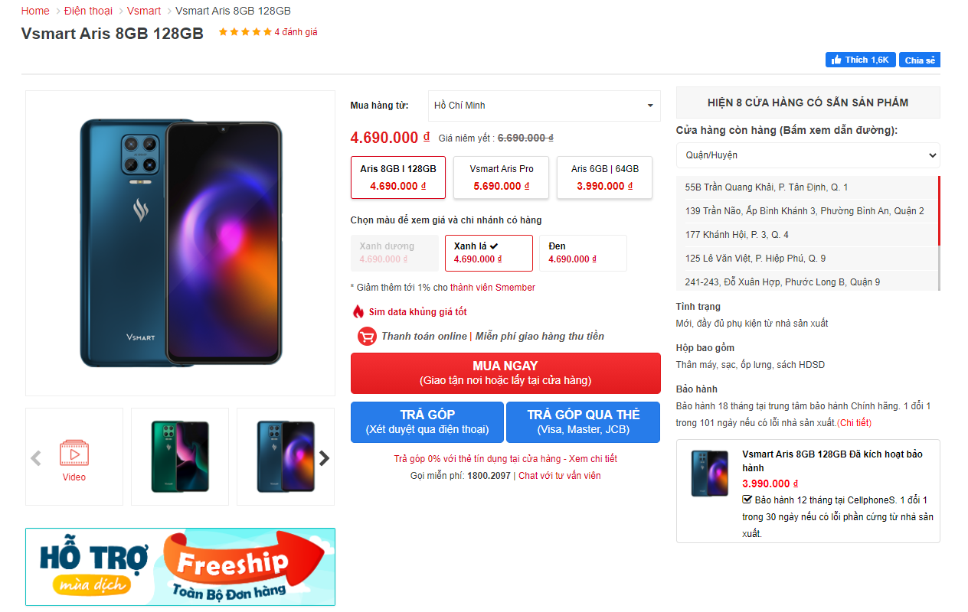Choose the Đen color option

[x=583, y=253]
